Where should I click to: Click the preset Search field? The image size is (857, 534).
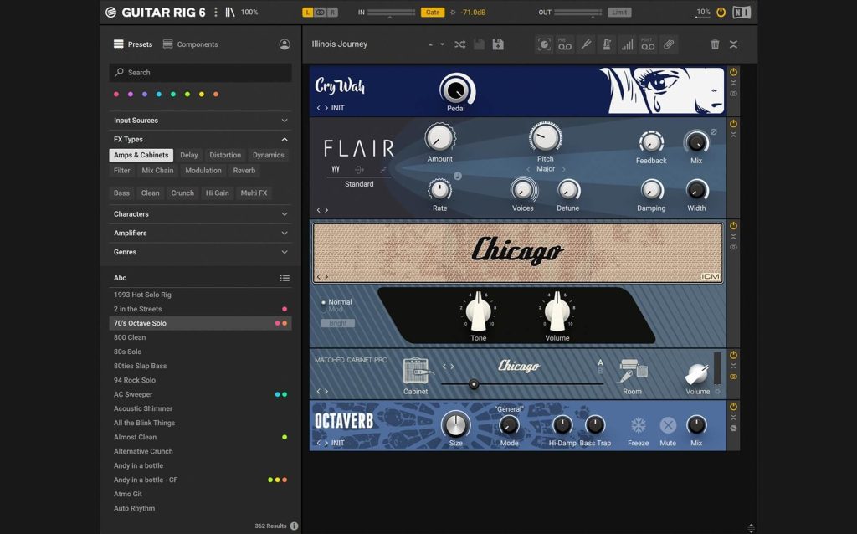[x=200, y=72]
